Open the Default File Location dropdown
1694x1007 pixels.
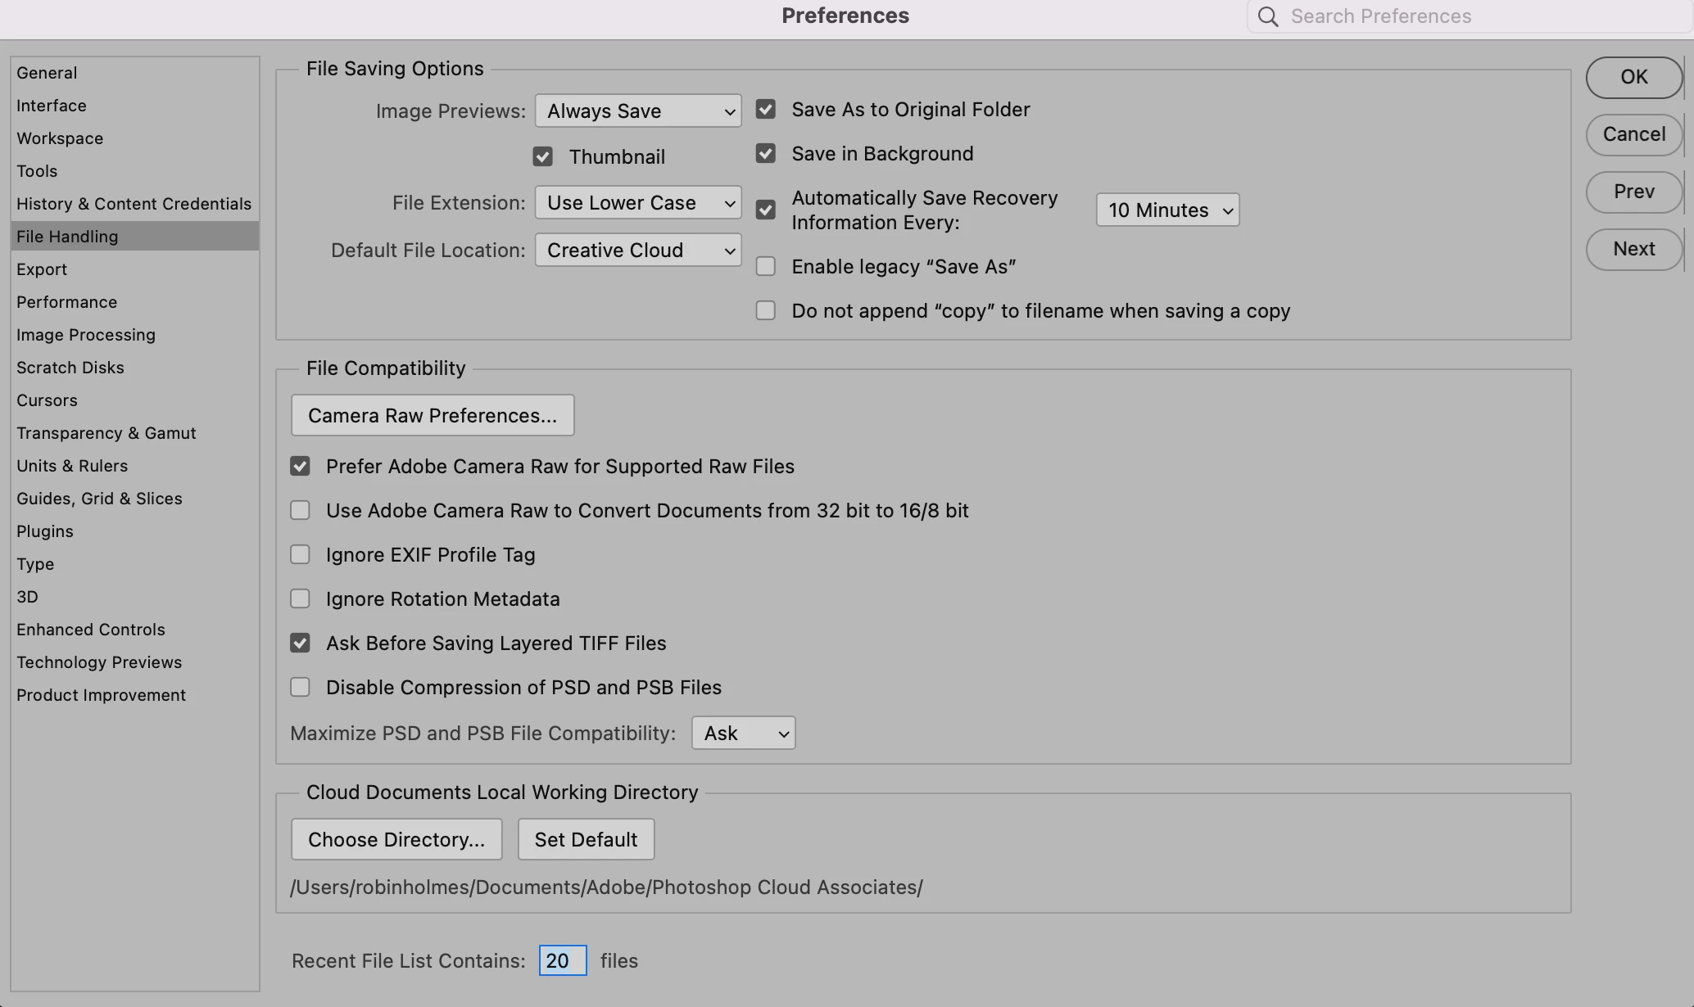click(x=637, y=251)
